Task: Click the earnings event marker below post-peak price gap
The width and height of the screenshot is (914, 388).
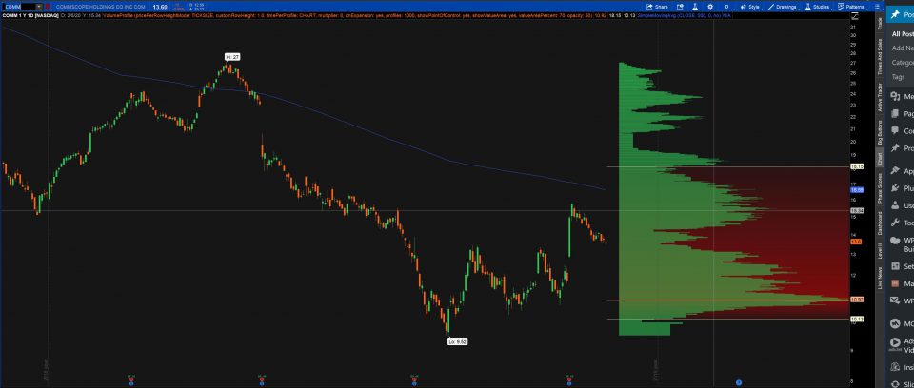Action: pos(262,380)
